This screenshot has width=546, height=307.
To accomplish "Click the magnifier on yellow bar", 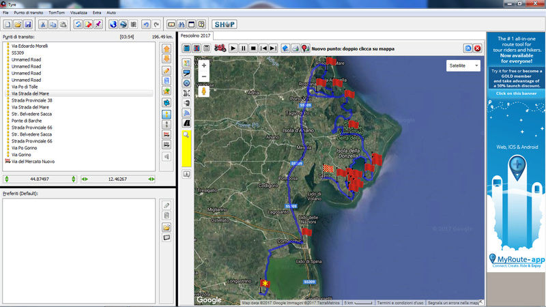I will point(186,134).
